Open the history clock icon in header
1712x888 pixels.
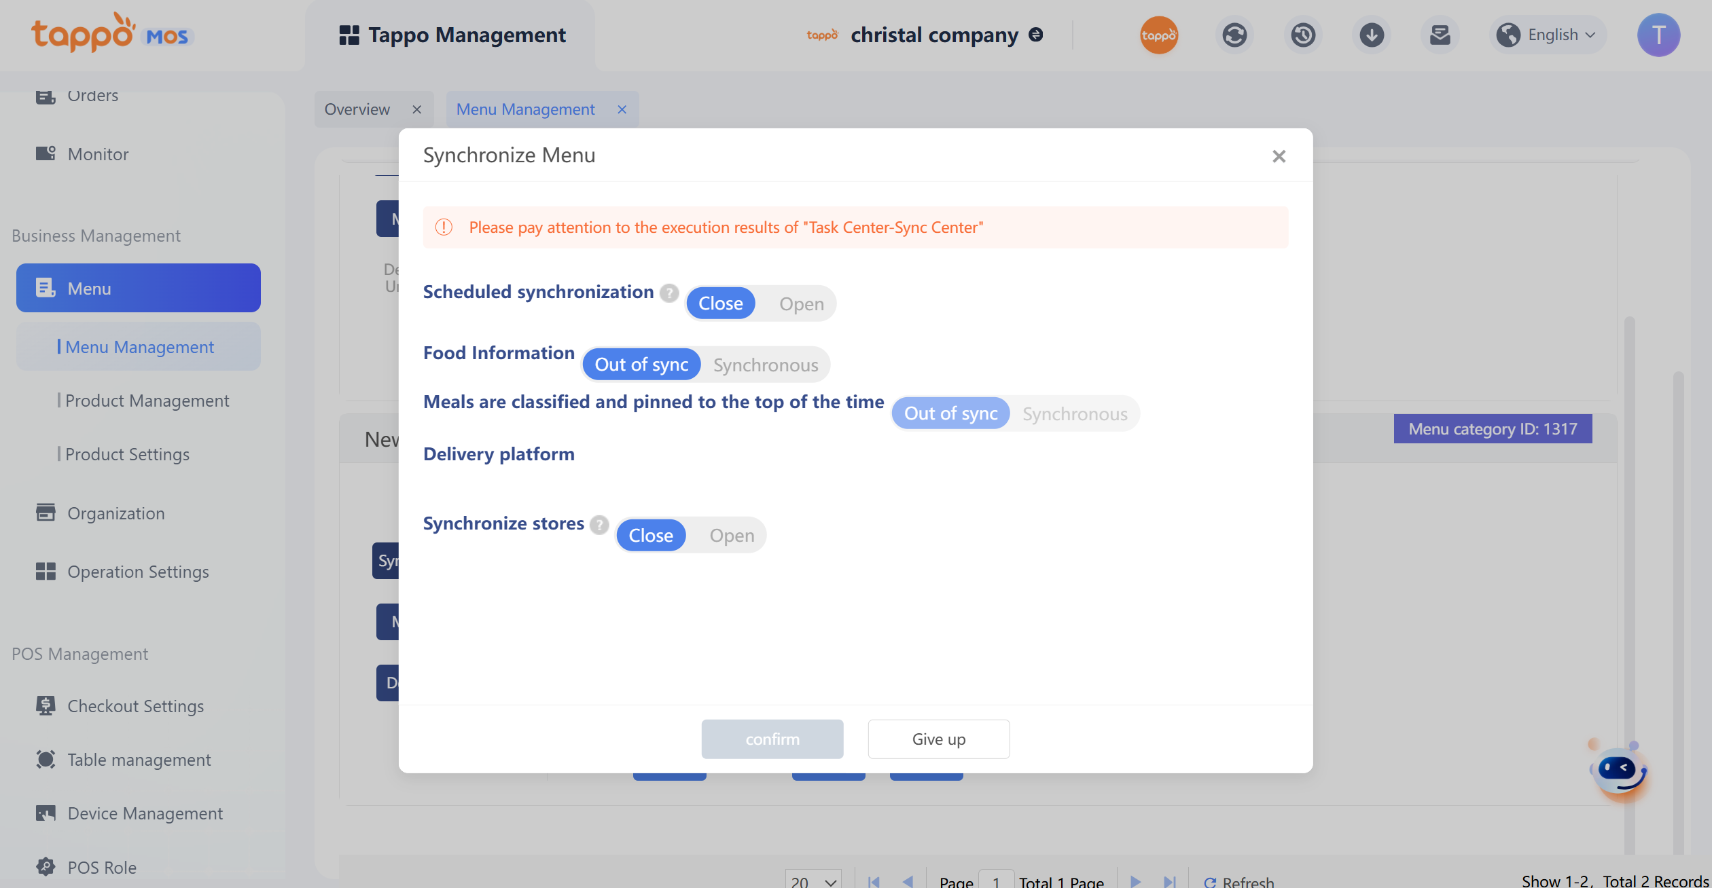[x=1302, y=35]
